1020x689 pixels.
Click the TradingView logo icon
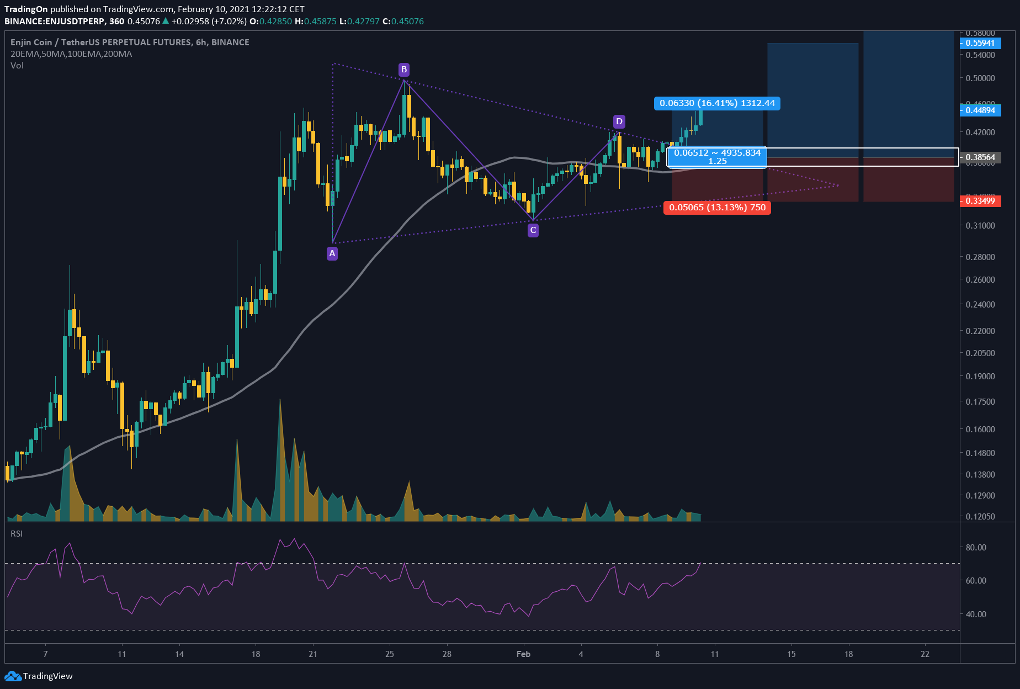pos(13,676)
